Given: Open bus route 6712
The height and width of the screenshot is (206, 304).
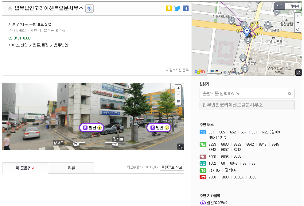Looking at the screenshot, I should 237,150.
